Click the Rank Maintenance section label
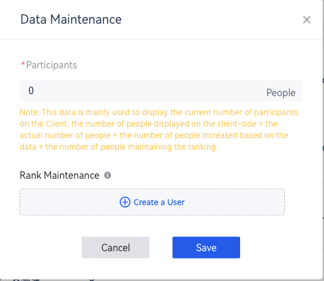324x281 pixels. (60, 175)
